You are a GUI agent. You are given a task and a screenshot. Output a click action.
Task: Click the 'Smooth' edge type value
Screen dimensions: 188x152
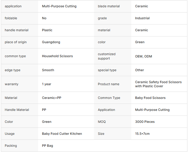[x=48, y=70]
